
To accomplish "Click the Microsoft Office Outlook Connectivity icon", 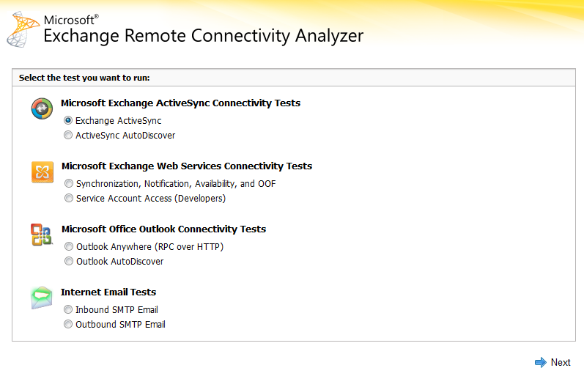I will [x=41, y=235].
